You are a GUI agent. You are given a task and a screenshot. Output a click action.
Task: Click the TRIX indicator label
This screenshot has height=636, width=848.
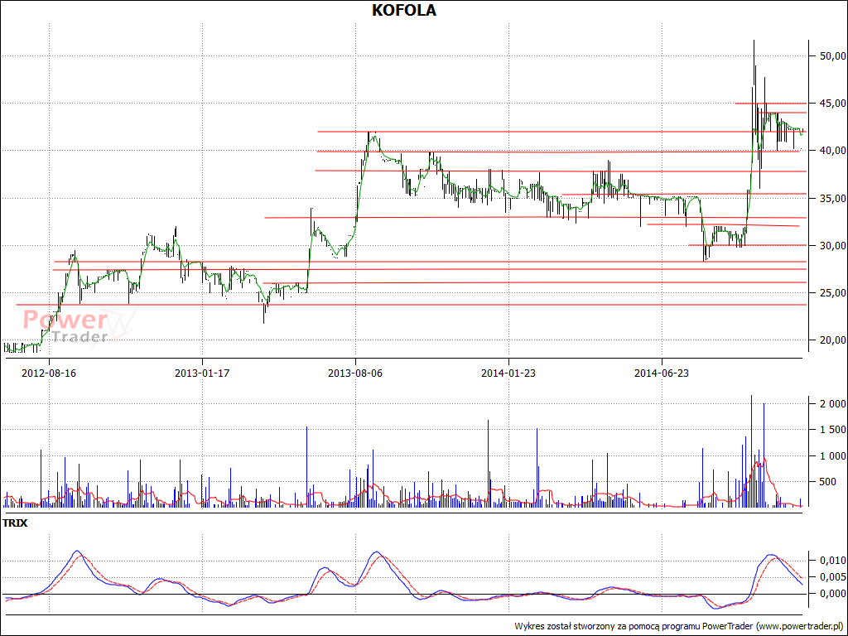pos(15,523)
